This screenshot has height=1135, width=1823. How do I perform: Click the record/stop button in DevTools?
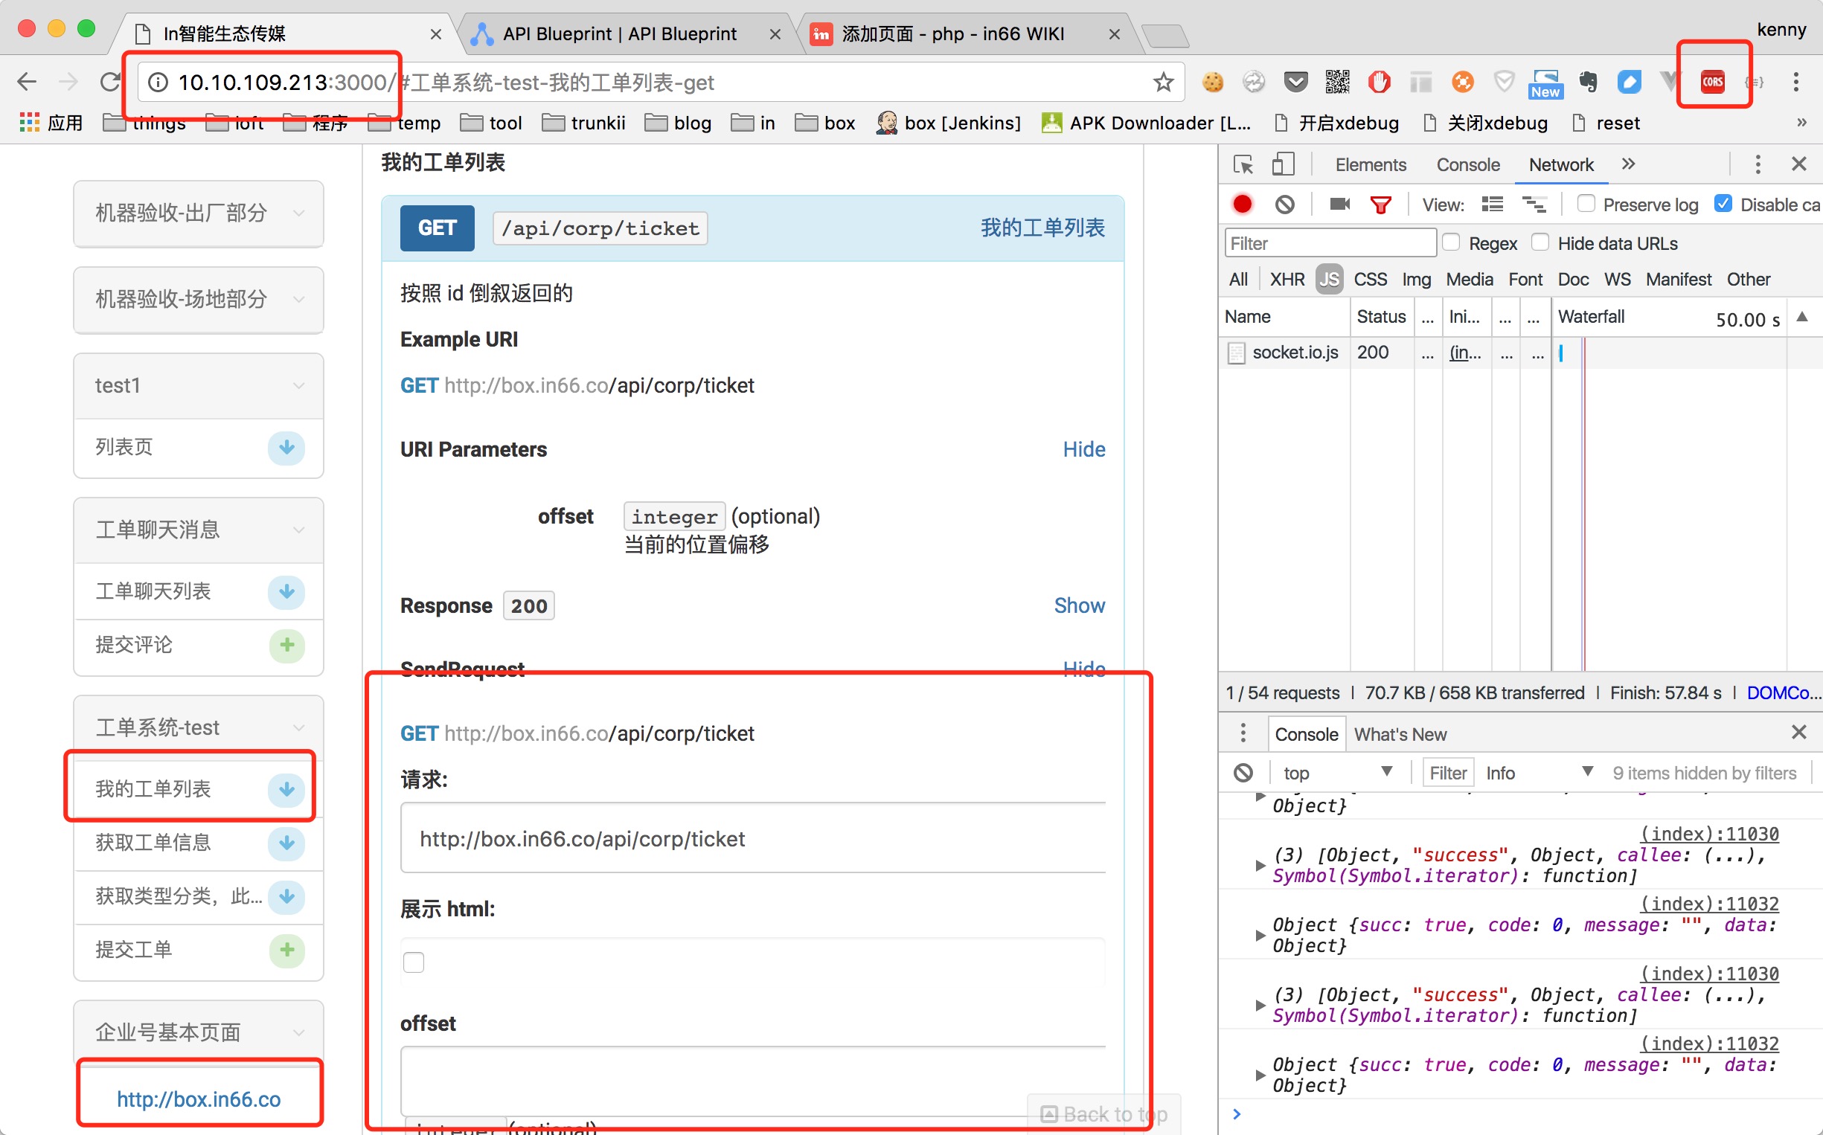coord(1243,204)
